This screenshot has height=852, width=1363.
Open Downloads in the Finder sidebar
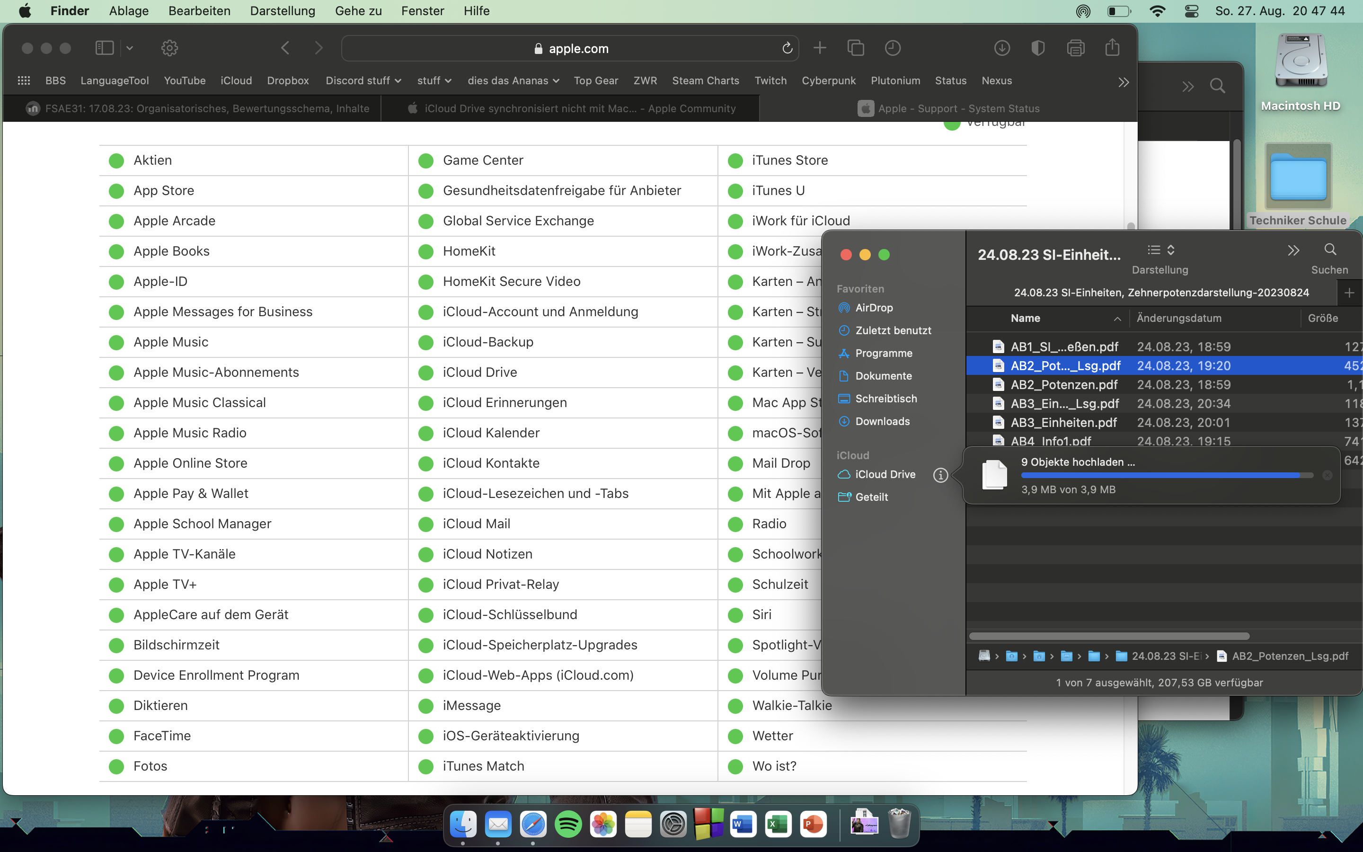(x=882, y=421)
